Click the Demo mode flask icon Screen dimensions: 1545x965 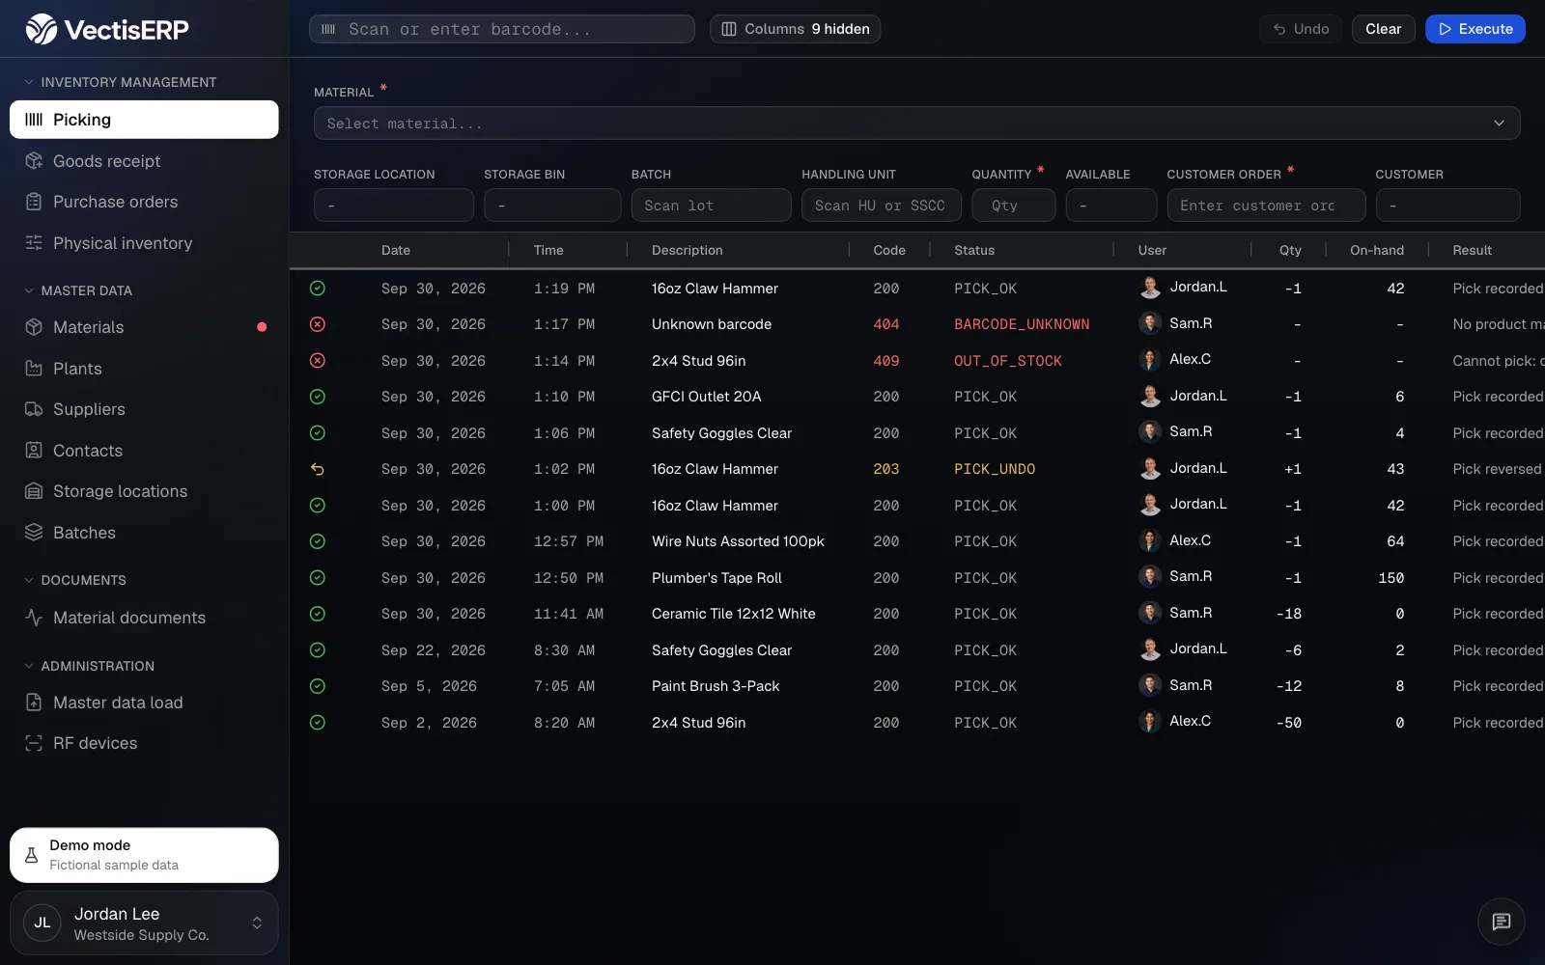(31, 855)
